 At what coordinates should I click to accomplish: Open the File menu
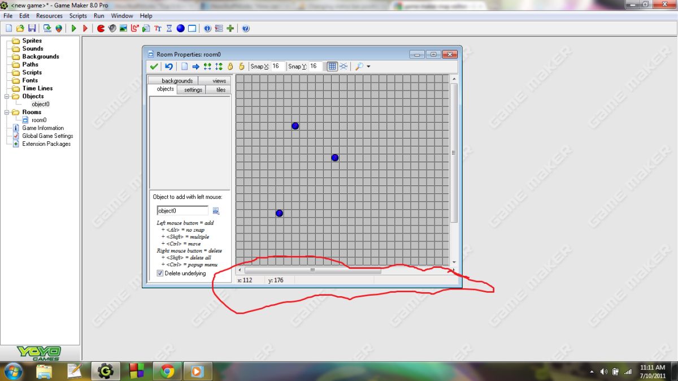pyautogui.click(x=8, y=16)
